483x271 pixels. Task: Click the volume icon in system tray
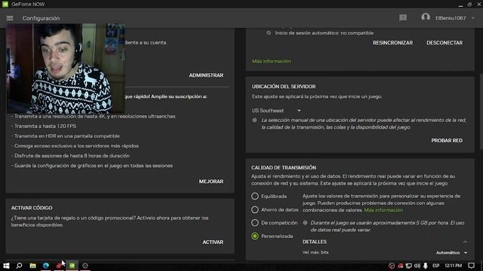[x=417, y=266]
